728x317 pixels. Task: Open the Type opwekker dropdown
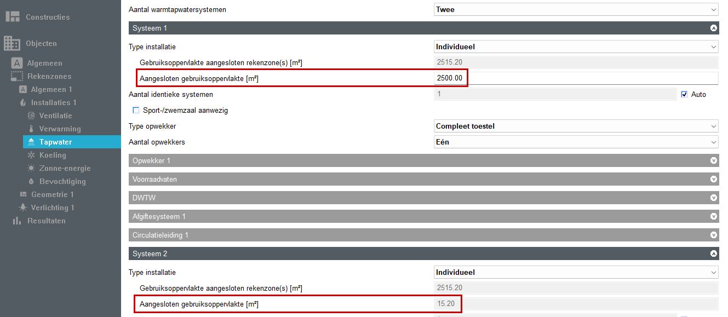pos(575,126)
